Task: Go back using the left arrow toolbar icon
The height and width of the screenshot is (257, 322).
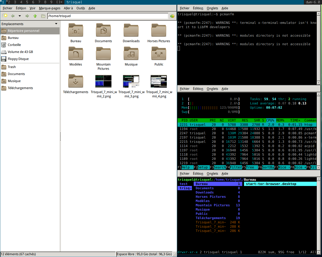Action: pyautogui.click(x=13, y=16)
